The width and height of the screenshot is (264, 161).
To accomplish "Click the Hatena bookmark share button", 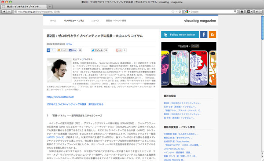I will pyautogui.click(x=51, y=50).
